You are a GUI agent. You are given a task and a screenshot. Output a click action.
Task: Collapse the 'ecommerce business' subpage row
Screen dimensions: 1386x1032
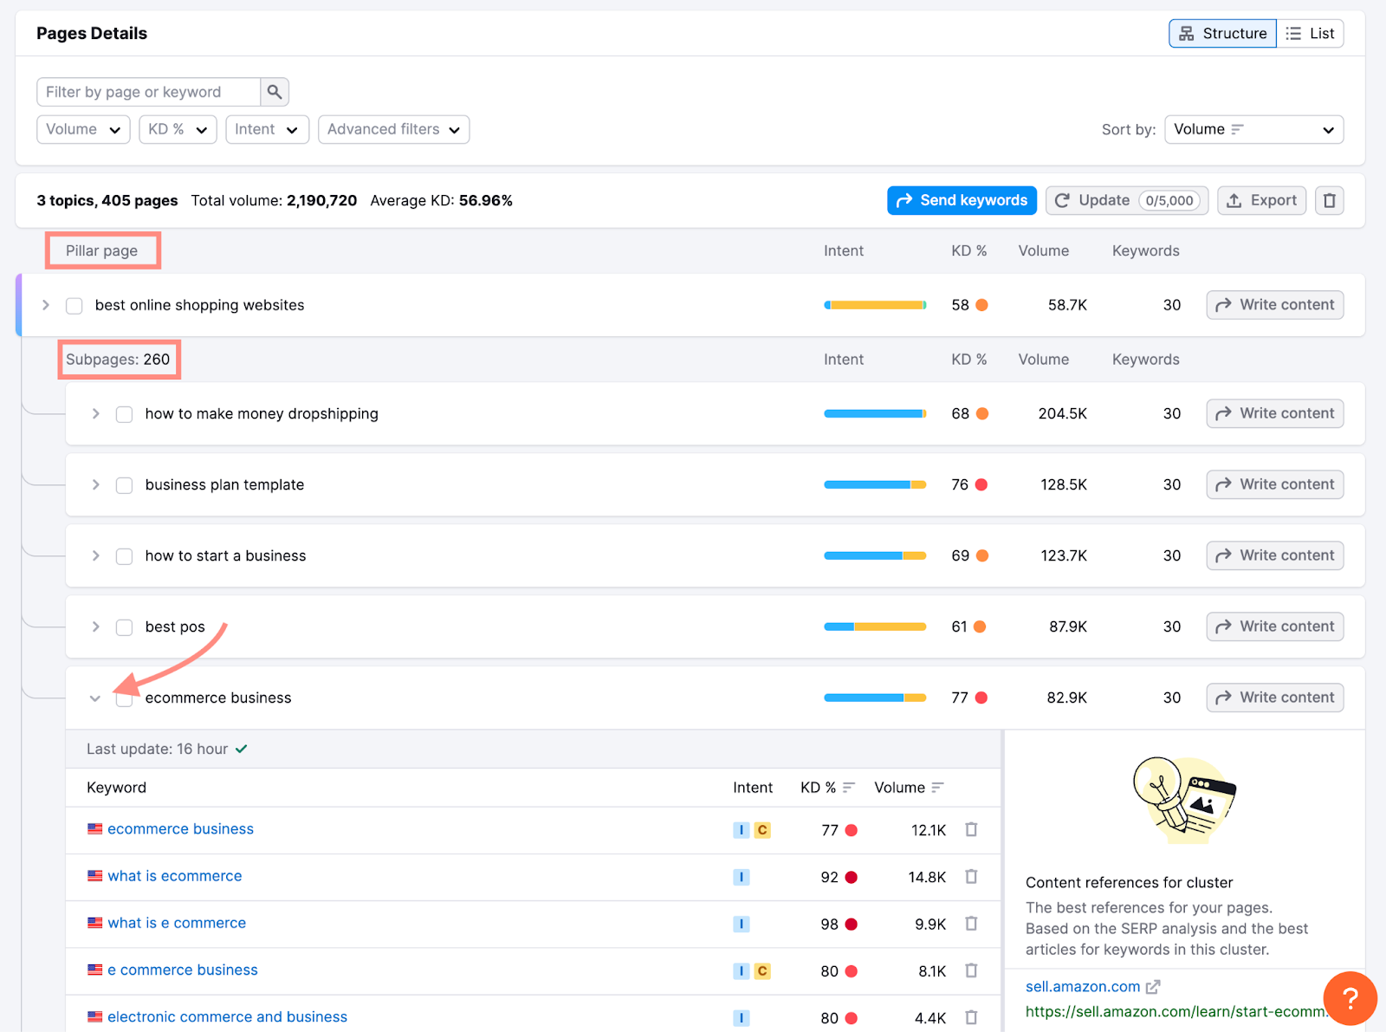95,698
